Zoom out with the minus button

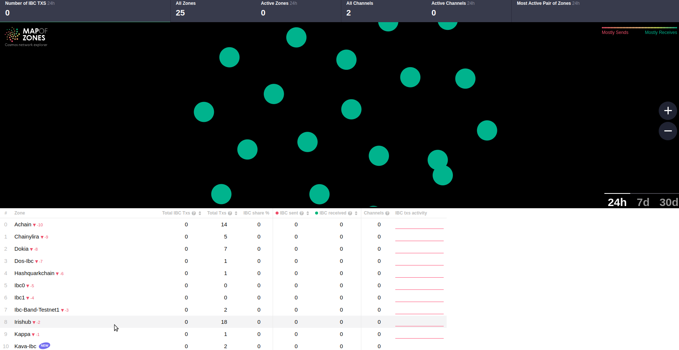(668, 131)
